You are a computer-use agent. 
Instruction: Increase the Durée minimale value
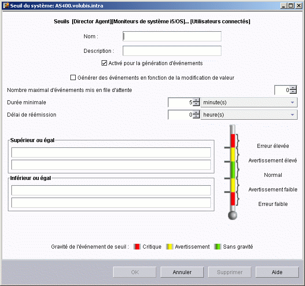point(196,100)
